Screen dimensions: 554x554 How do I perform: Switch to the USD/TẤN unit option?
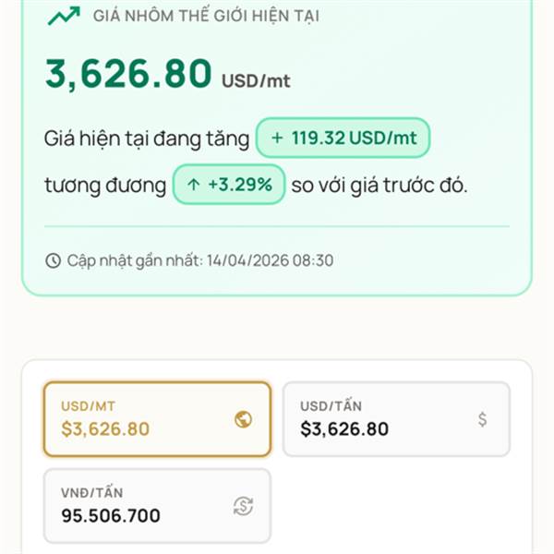(x=395, y=419)
